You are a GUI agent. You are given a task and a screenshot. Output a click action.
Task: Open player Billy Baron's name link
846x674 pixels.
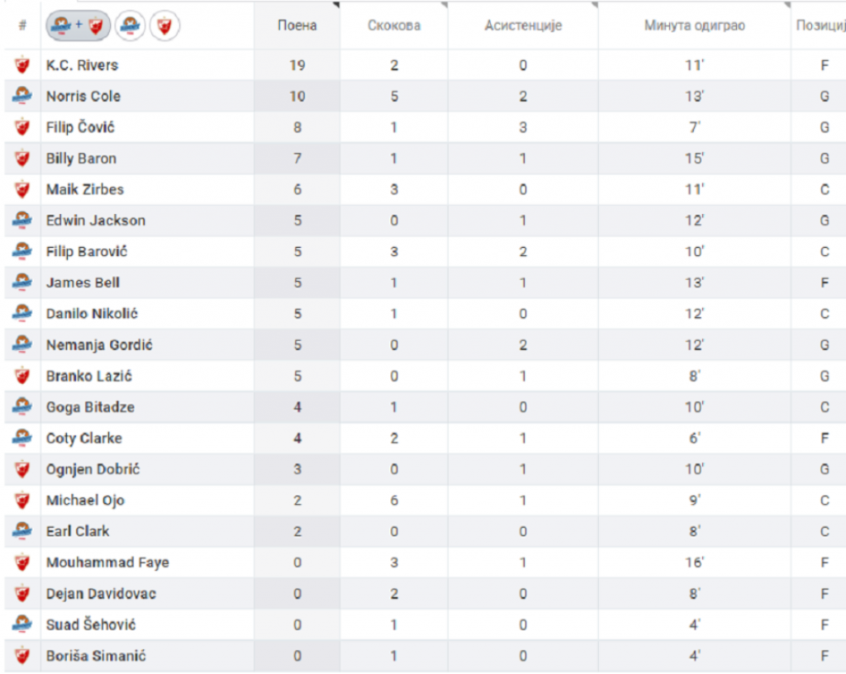tap(81, 159)
